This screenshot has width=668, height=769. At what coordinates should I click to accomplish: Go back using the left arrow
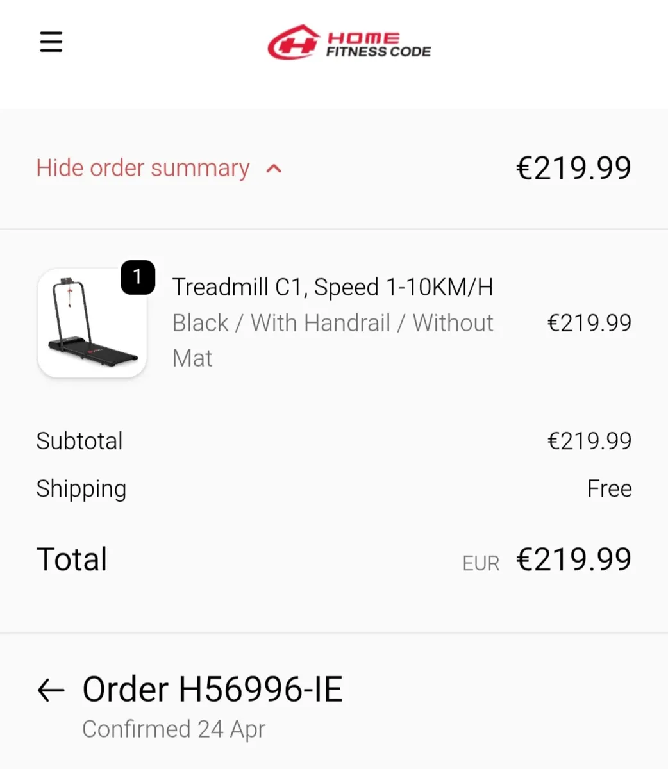click(x=51, y=690)
